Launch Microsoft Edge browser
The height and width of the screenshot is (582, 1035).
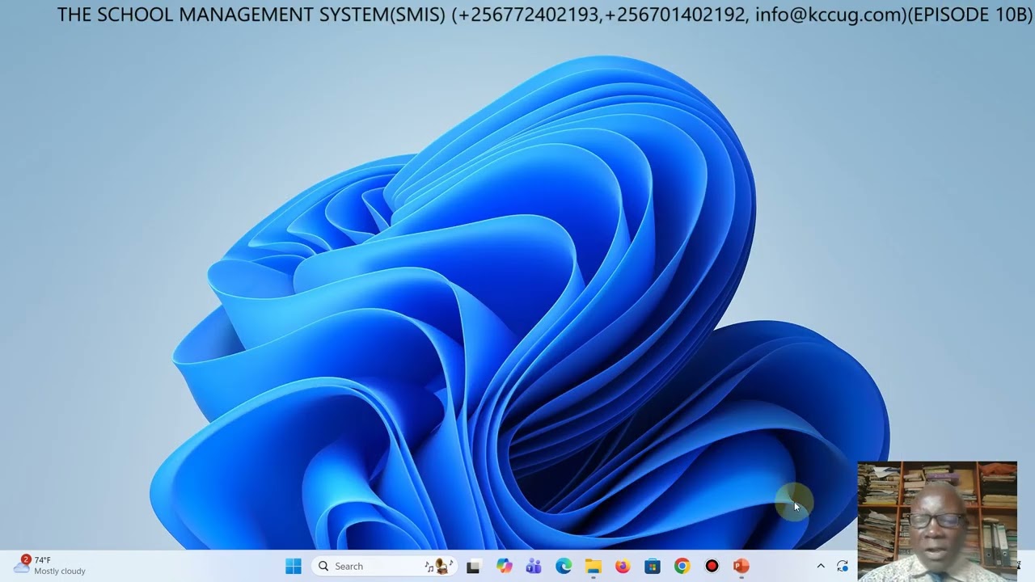click(x=564, y=567)
